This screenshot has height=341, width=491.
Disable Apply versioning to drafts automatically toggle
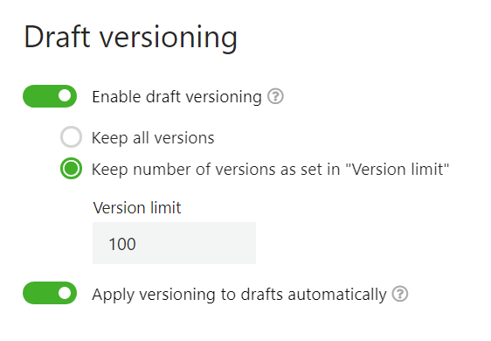(50, 293)
